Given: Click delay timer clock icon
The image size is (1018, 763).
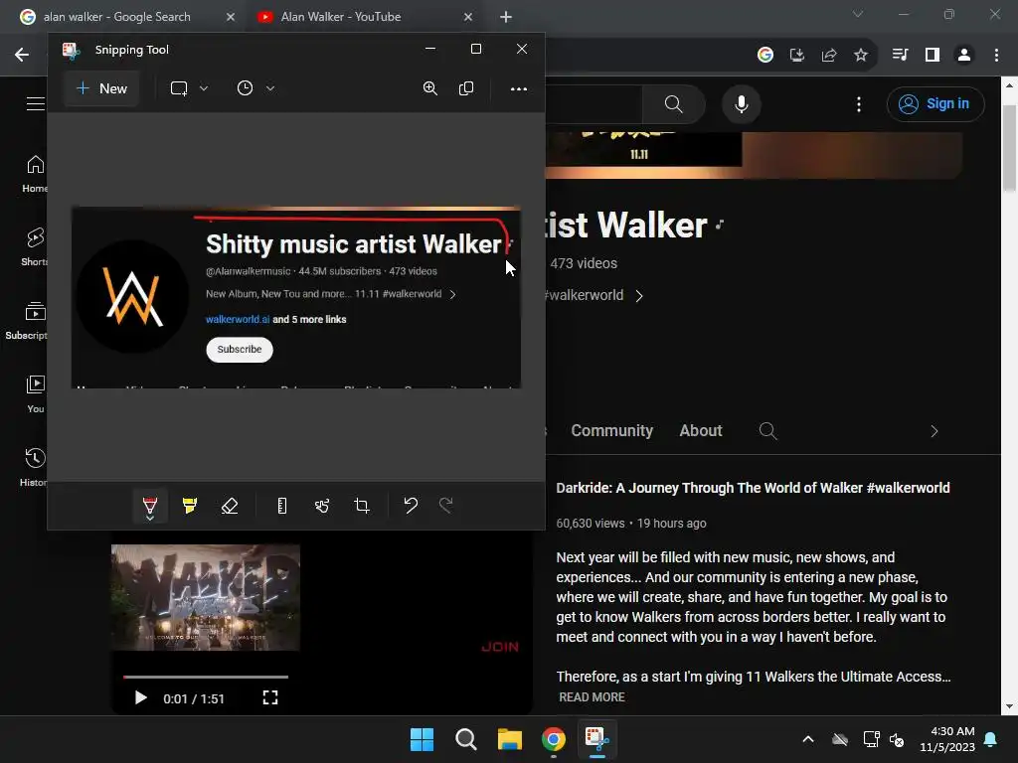Looking at the screenshot, I should pos(245,88).
